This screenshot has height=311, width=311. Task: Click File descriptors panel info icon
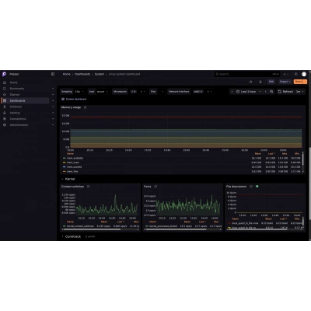pyautogui.click(x=251, y=187)
